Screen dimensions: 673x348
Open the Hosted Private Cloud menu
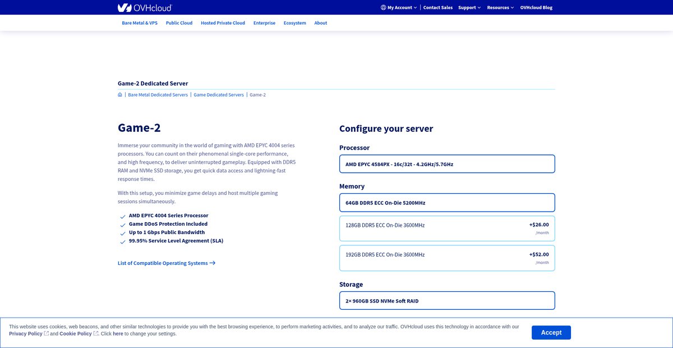pyautogui.click(x=223, y=23)
